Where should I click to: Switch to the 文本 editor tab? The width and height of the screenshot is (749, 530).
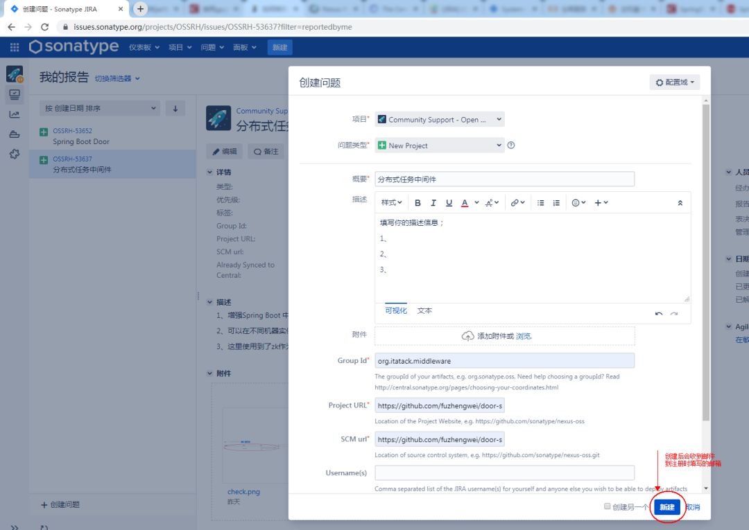coord(424,310)
